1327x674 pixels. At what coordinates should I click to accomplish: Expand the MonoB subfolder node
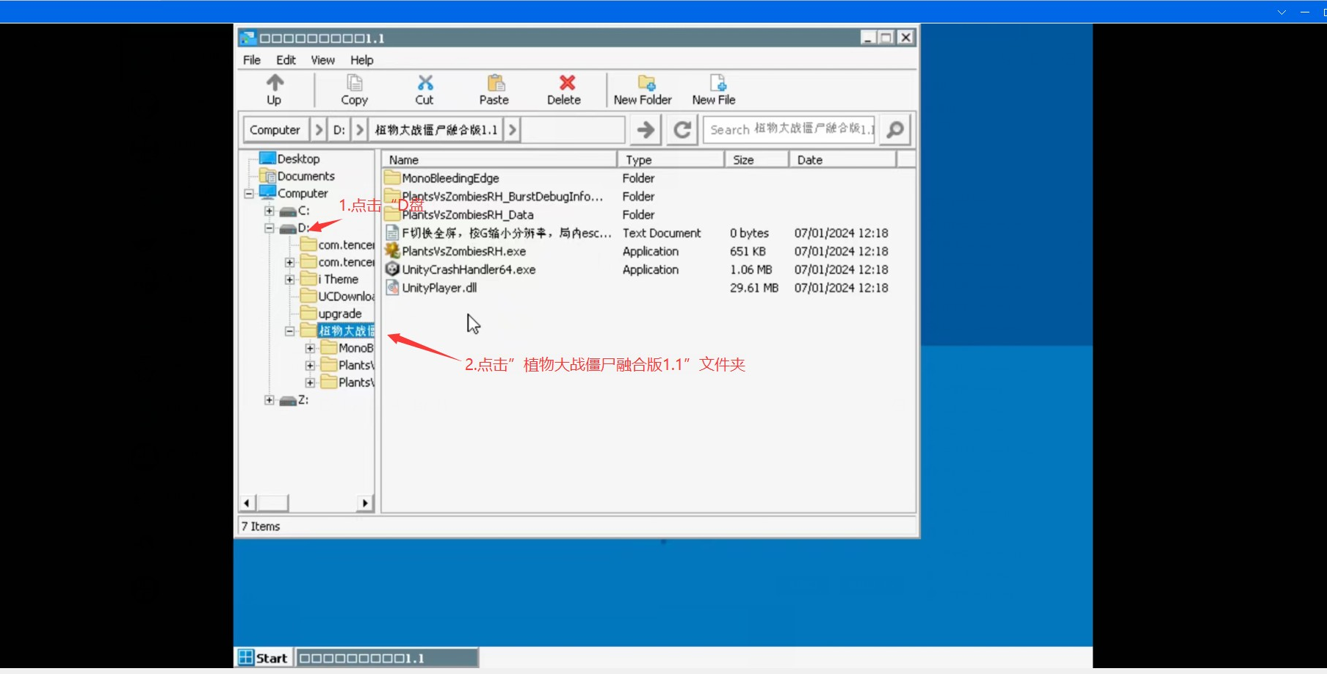[310, 348]
